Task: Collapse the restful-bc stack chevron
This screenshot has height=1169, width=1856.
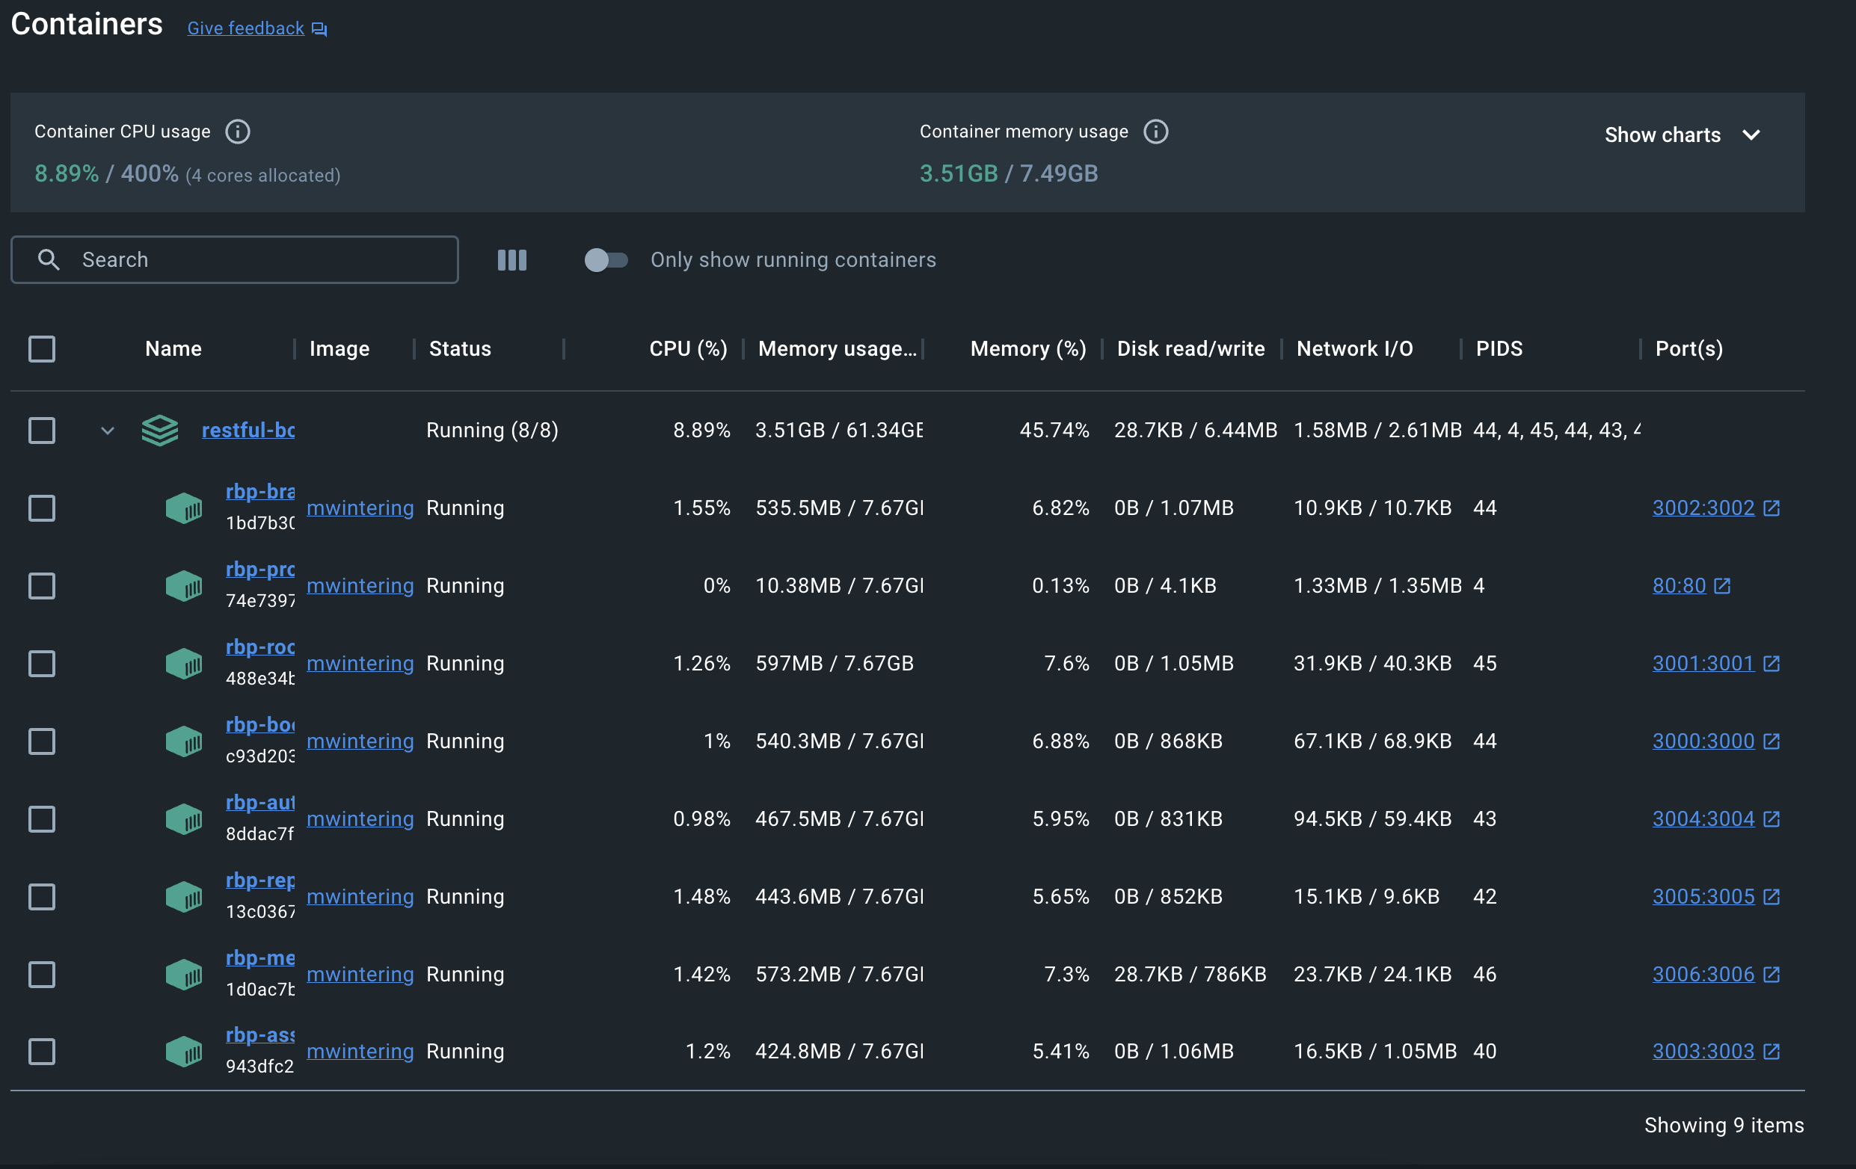Action: [108, 431]
